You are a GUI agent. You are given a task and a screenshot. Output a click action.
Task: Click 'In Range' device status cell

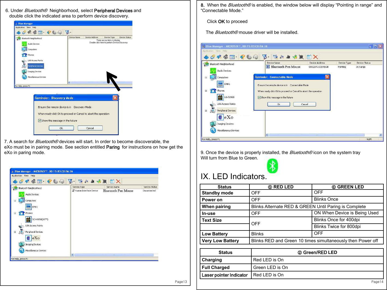click(361, 67)
